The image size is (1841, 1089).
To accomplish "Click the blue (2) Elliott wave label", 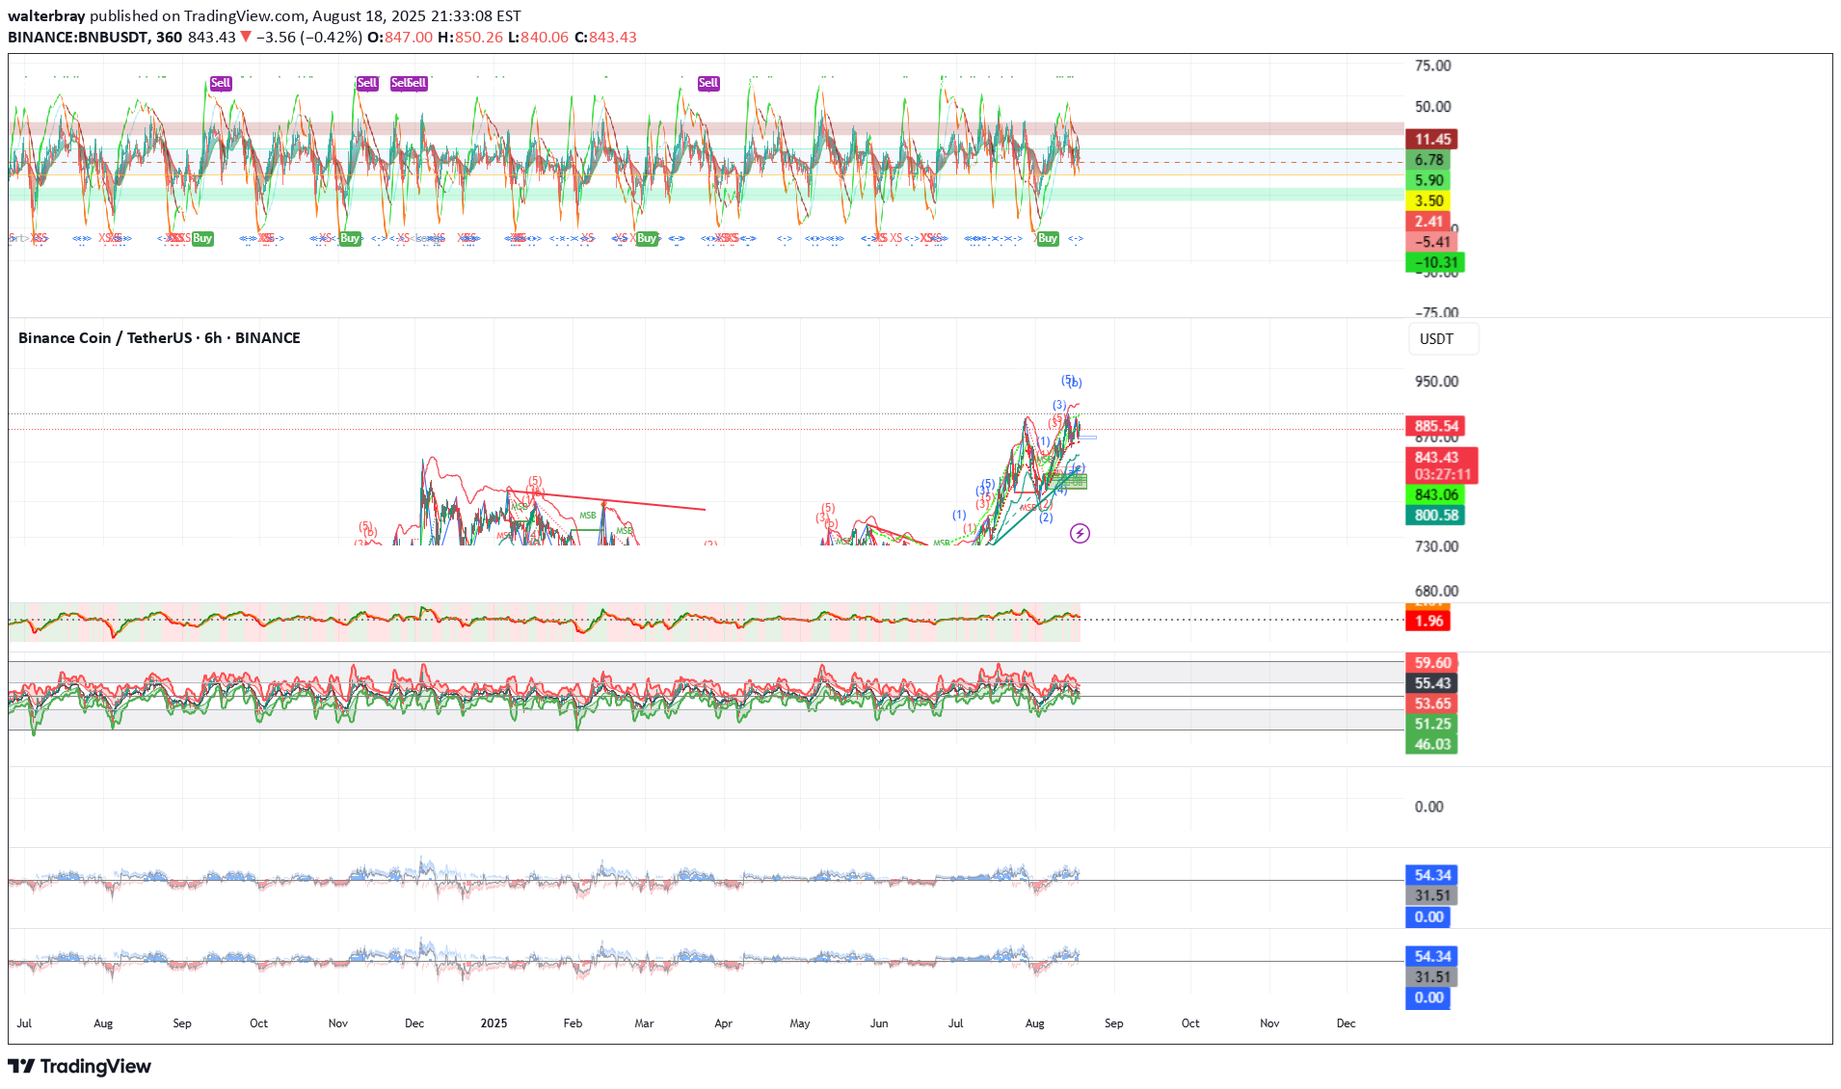I will [1046, 518].
